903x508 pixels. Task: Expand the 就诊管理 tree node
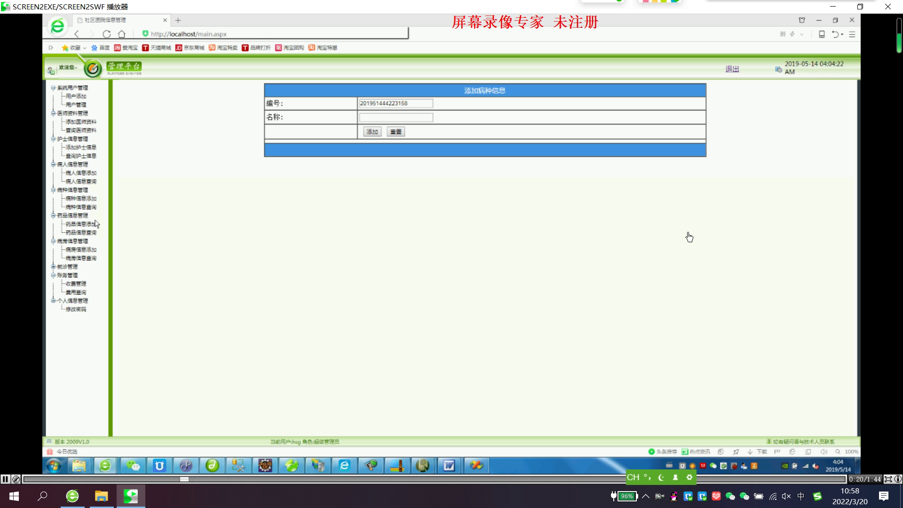[x=53, y=267]
